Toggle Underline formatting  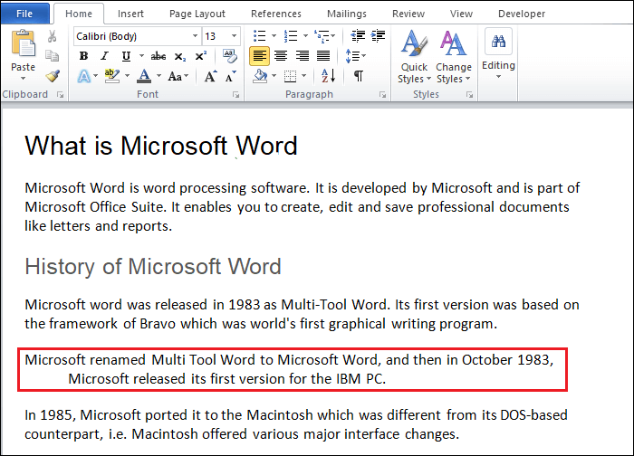pyautogui.click(x=126, y=56)
